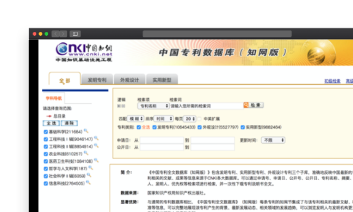The image size is (353, 212).
Task: Click the 申请日 start date field
Action: (162, 140)
